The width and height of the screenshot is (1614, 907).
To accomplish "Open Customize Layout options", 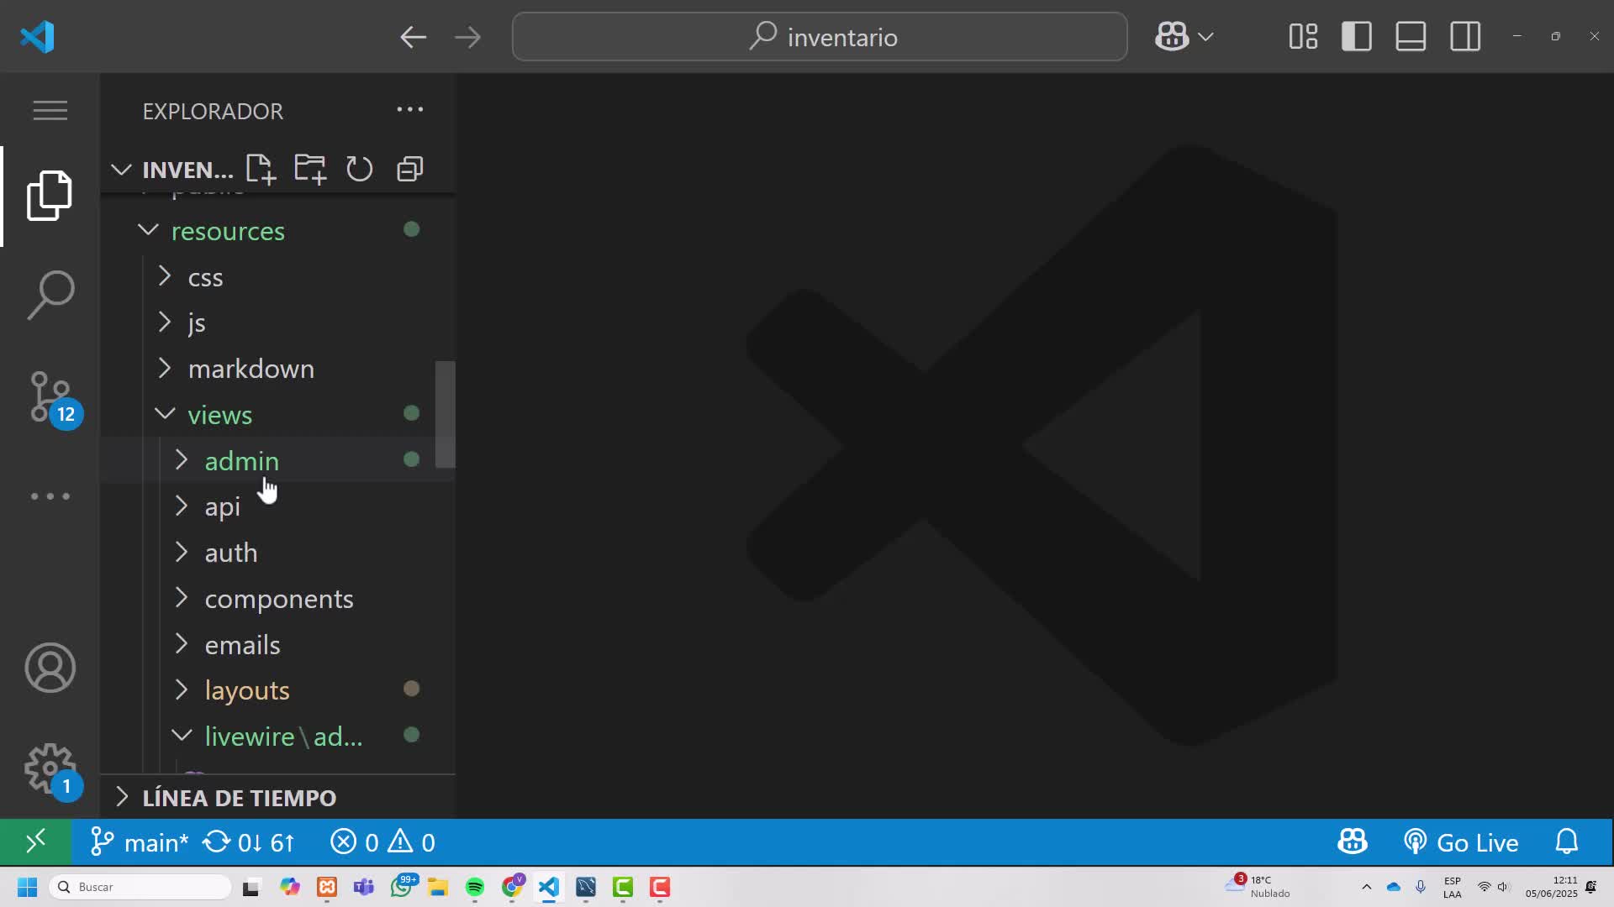I will click(x=1303, y=37).
